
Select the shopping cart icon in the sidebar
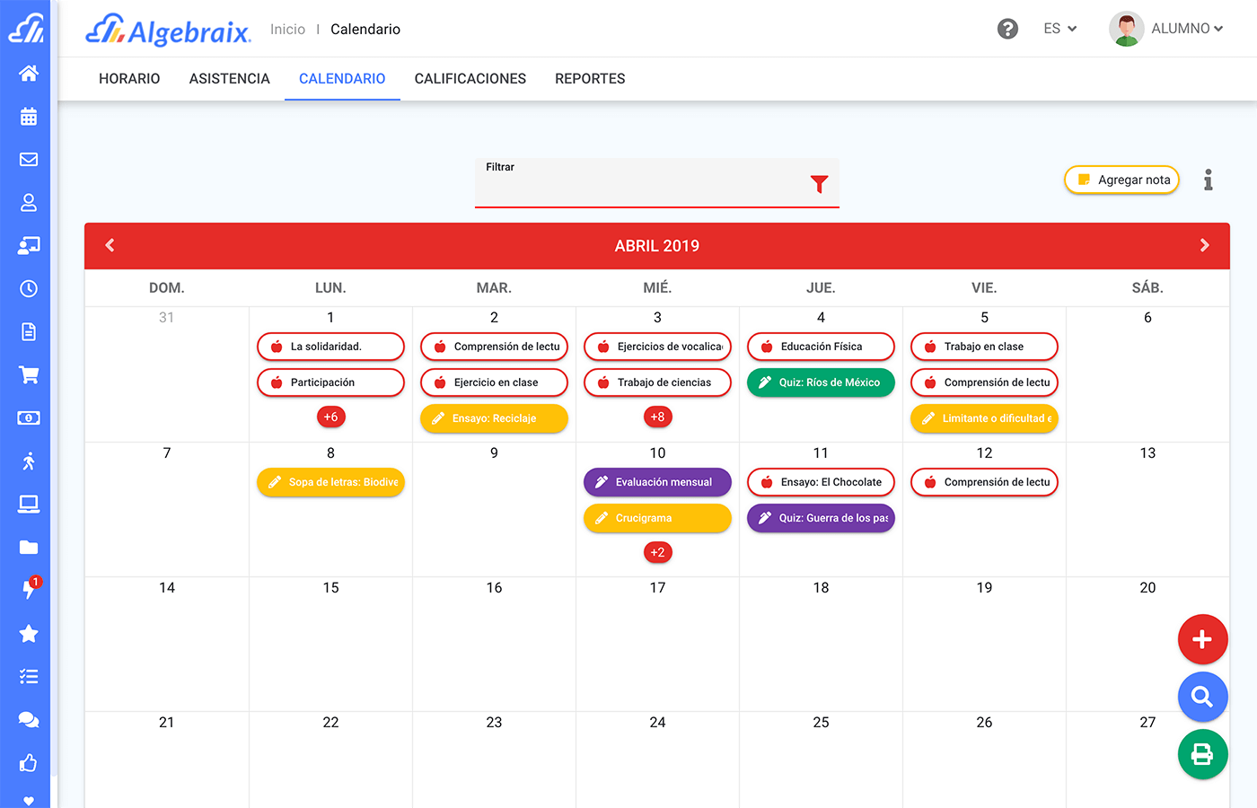28,374
